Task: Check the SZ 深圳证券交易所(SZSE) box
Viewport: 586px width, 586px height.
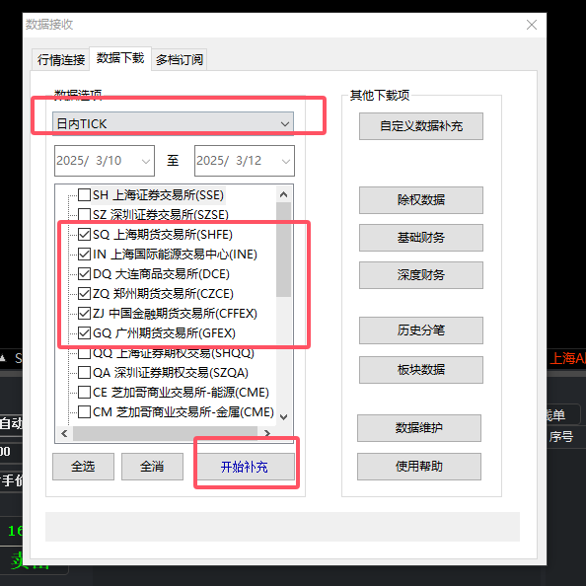Action: (84, 214)
